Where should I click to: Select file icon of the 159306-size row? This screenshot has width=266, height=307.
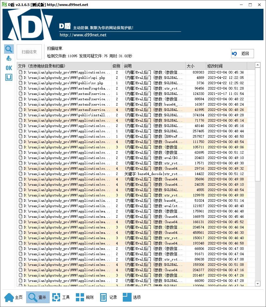(20, 265)
